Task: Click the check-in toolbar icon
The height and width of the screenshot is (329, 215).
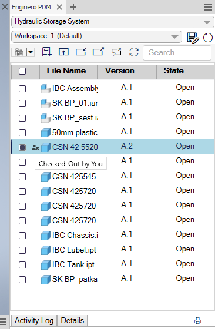Action: 81,52
